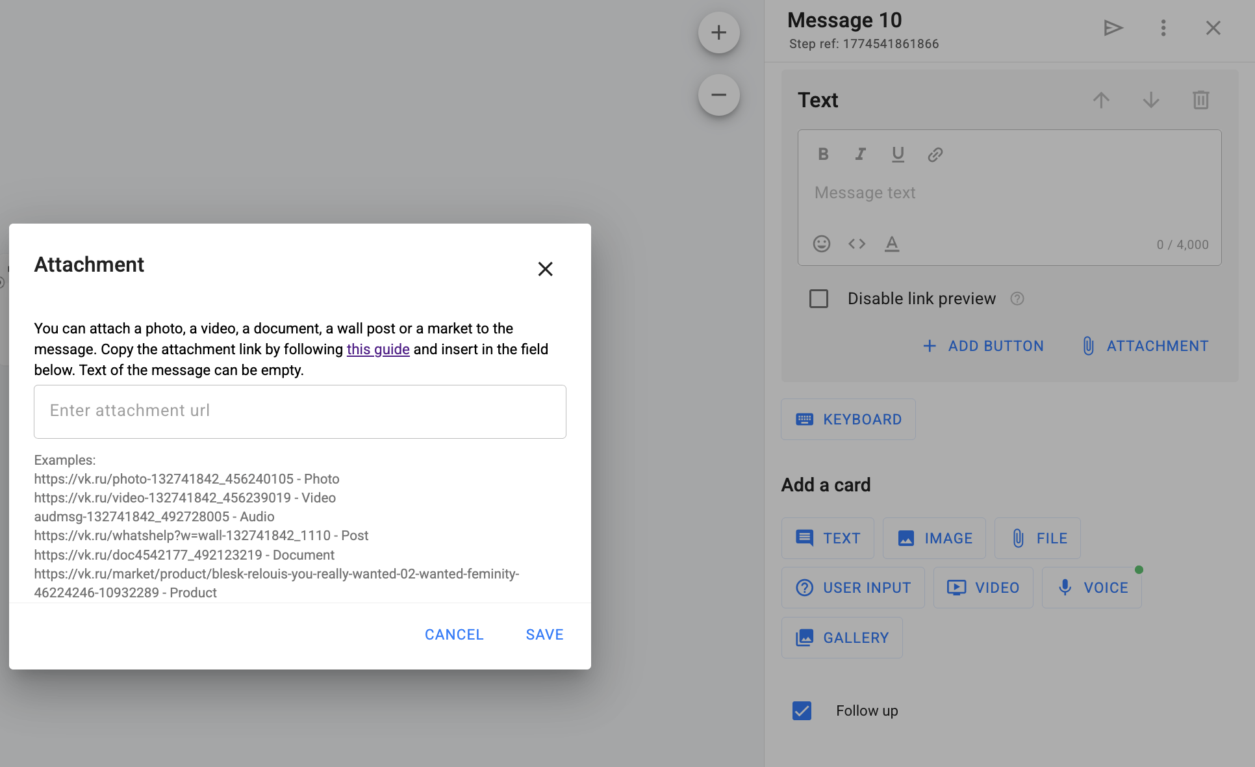Click into the attachment url field

pyautogui.click(x=300, y=411)
